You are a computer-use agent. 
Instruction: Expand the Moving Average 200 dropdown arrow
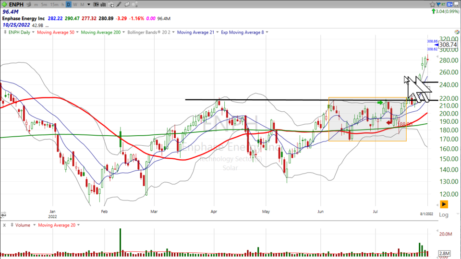coord(124,32)
